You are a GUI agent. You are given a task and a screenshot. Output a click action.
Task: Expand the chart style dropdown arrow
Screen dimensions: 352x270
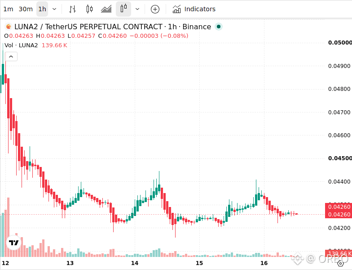137,9
